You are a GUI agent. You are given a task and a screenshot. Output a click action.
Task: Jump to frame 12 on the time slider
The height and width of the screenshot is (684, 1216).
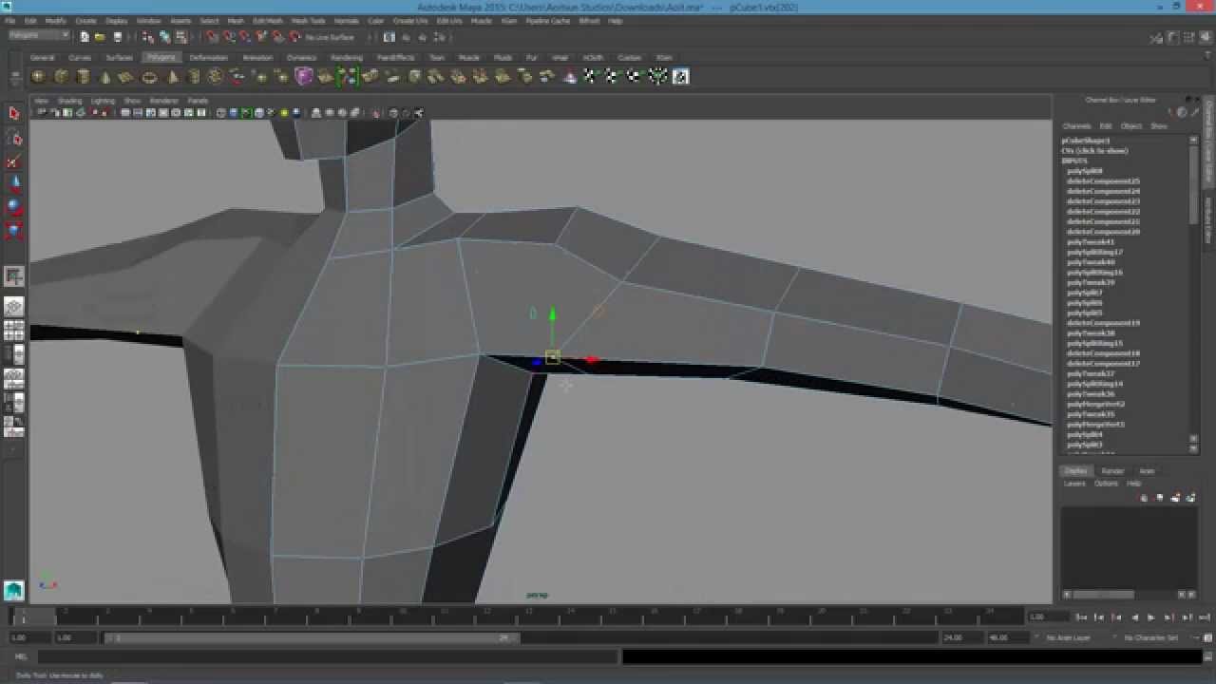485,616
